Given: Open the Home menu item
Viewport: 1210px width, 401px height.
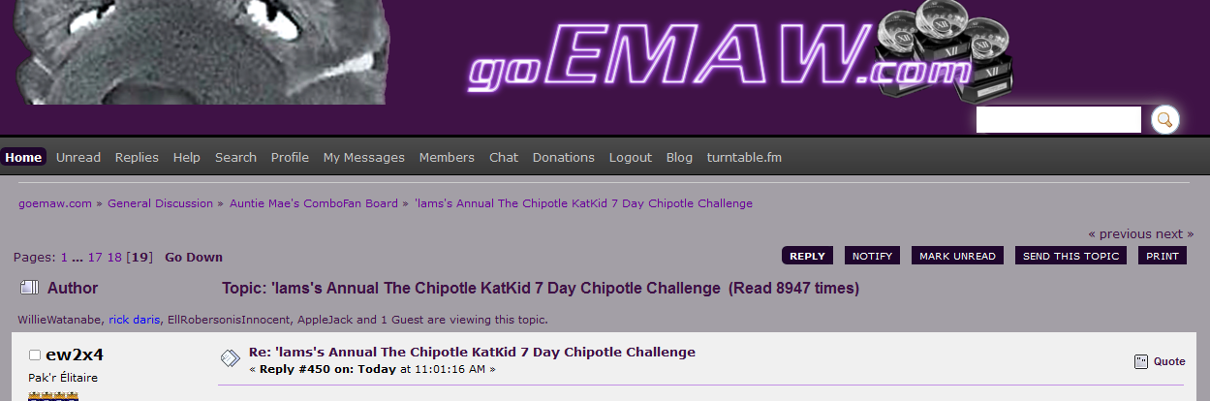Looking at the screenshot, I should click(x=23, y=157).
